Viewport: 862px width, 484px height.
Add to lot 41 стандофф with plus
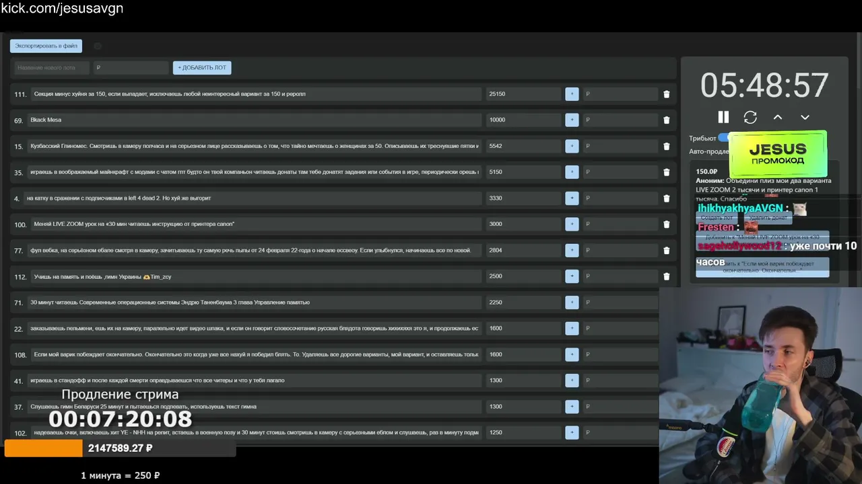click(x=572, y=380)
